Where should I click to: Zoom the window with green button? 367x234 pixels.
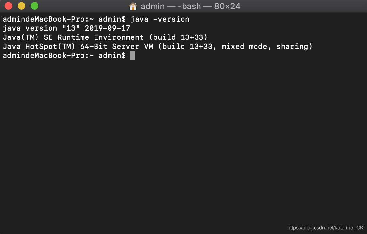click(x=35, y=6)
